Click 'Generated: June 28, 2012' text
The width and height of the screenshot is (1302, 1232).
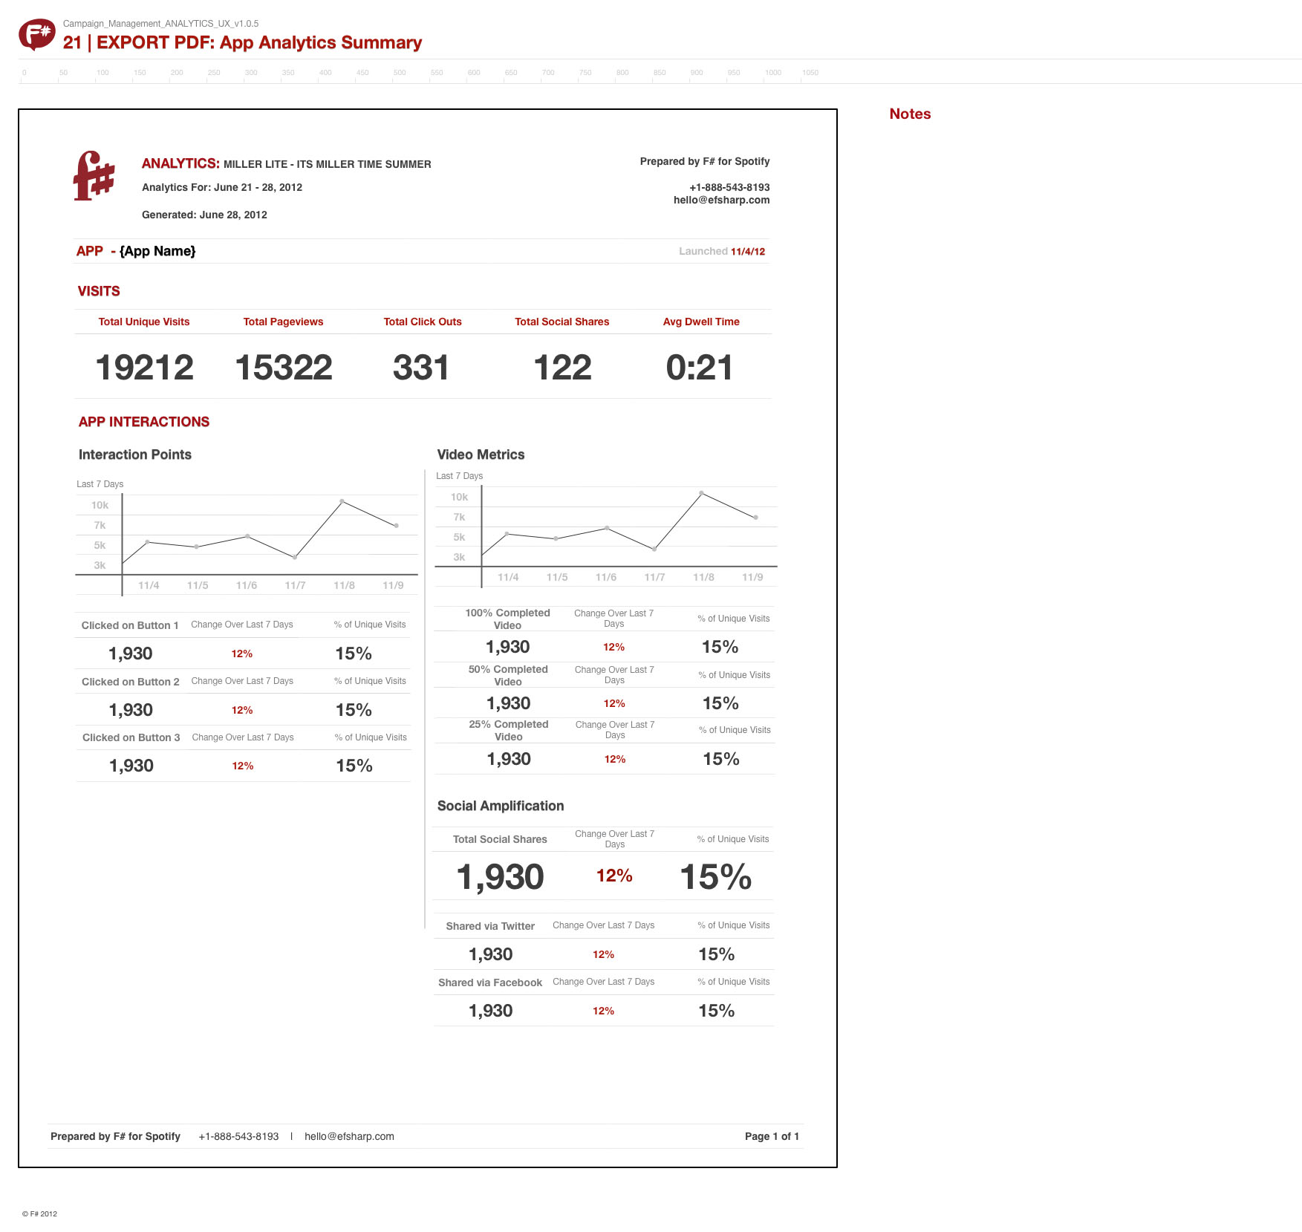(x=204, y=215)
